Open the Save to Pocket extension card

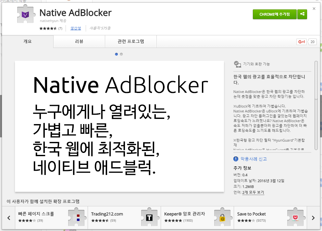270,218
